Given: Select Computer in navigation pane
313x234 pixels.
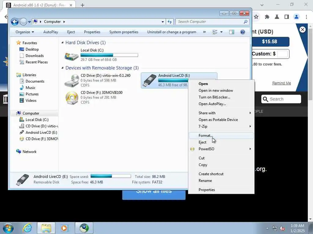Looking at the screenshot, I should [x=31, y=113].
